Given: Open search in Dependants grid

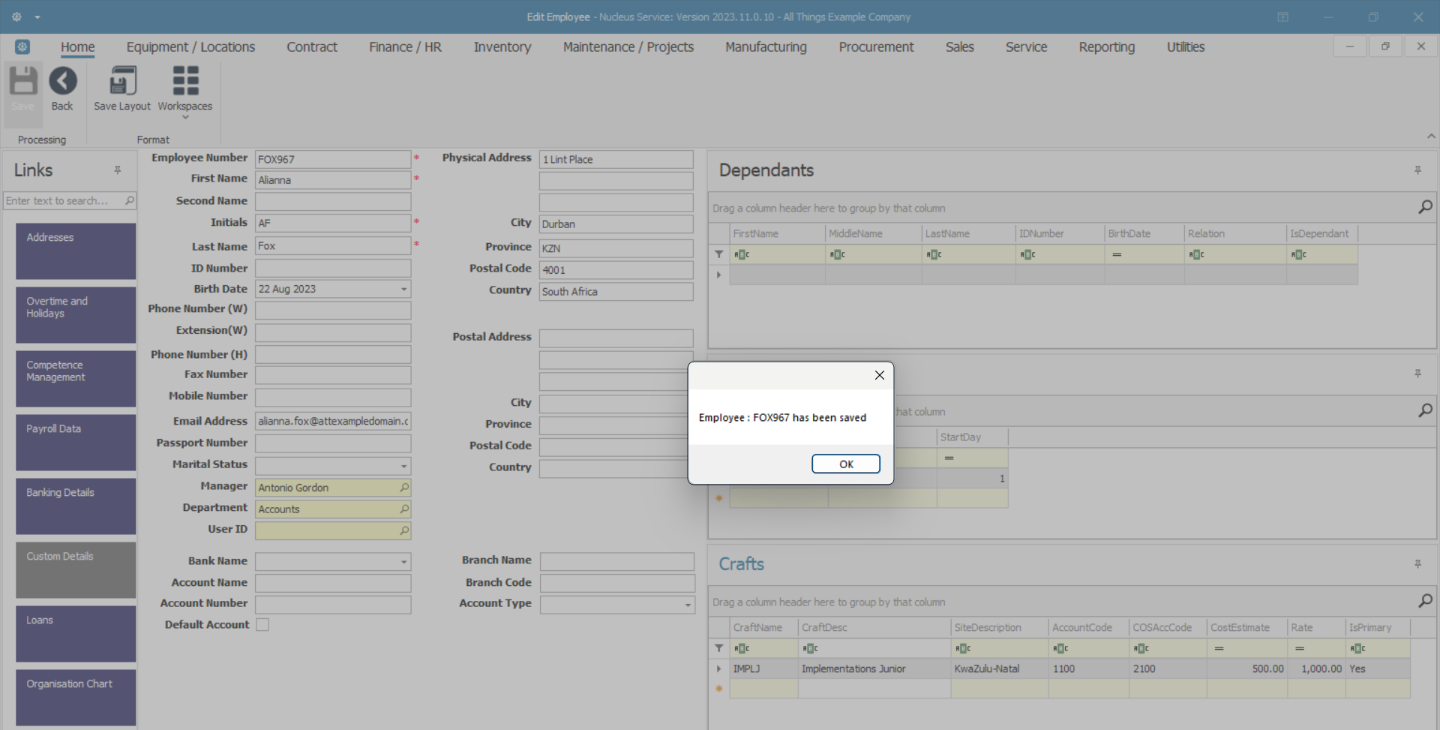Looking at the screenshot, I should pyautogui.click(x=1425, y=207).
